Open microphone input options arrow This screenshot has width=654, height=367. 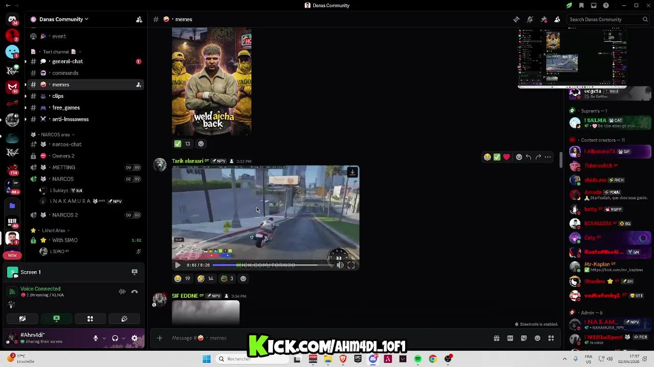pos(104,338)
